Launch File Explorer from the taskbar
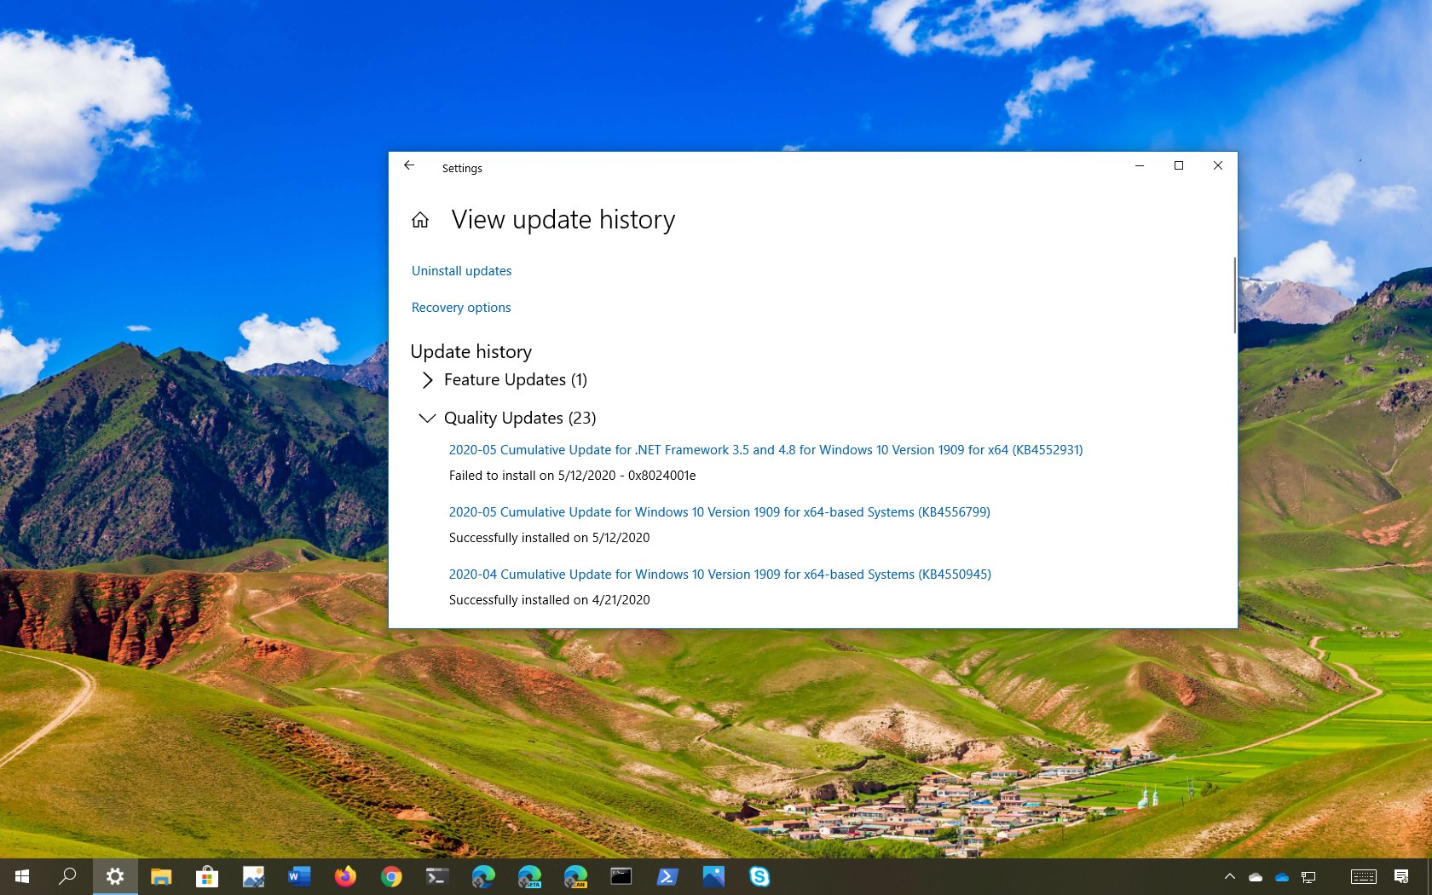 pyautogui.click(x=161, y=876)
